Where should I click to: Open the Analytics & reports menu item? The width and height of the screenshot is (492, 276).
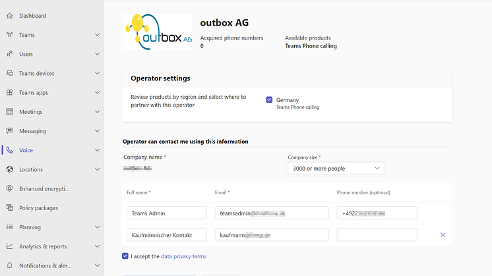(x=43, y=246)
